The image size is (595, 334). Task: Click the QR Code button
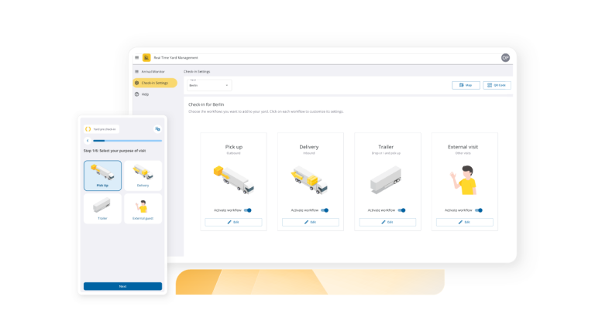coord(497,85)
